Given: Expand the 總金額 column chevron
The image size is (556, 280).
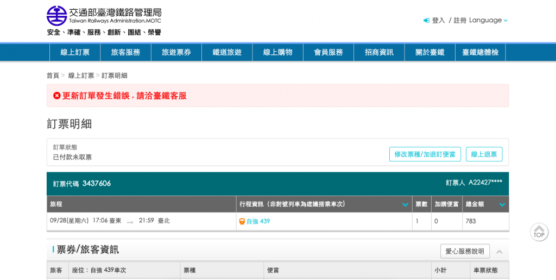Looking at the screenshot, I should pos(502,204).
